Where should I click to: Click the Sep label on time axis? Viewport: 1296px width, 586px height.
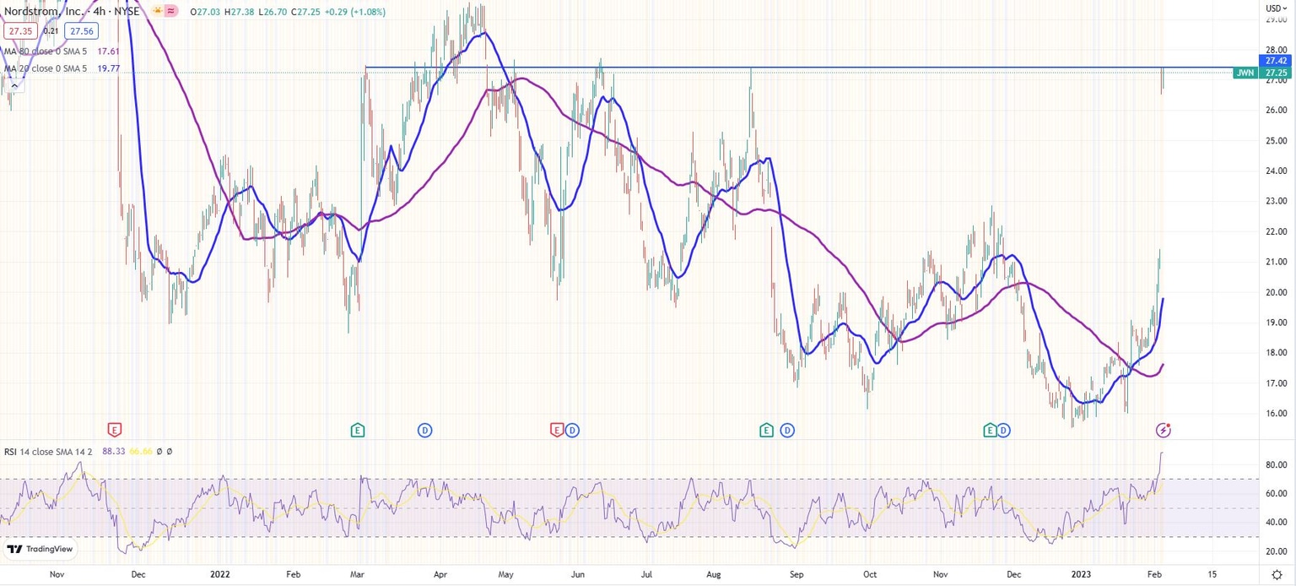[797, 573]
